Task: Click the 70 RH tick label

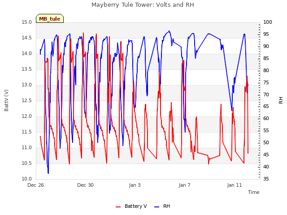Action: [266, 95]
